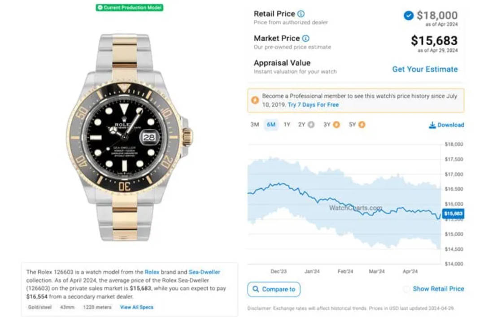Click the Retail Price info icon
484x317 pixels.
pos(301,14)
